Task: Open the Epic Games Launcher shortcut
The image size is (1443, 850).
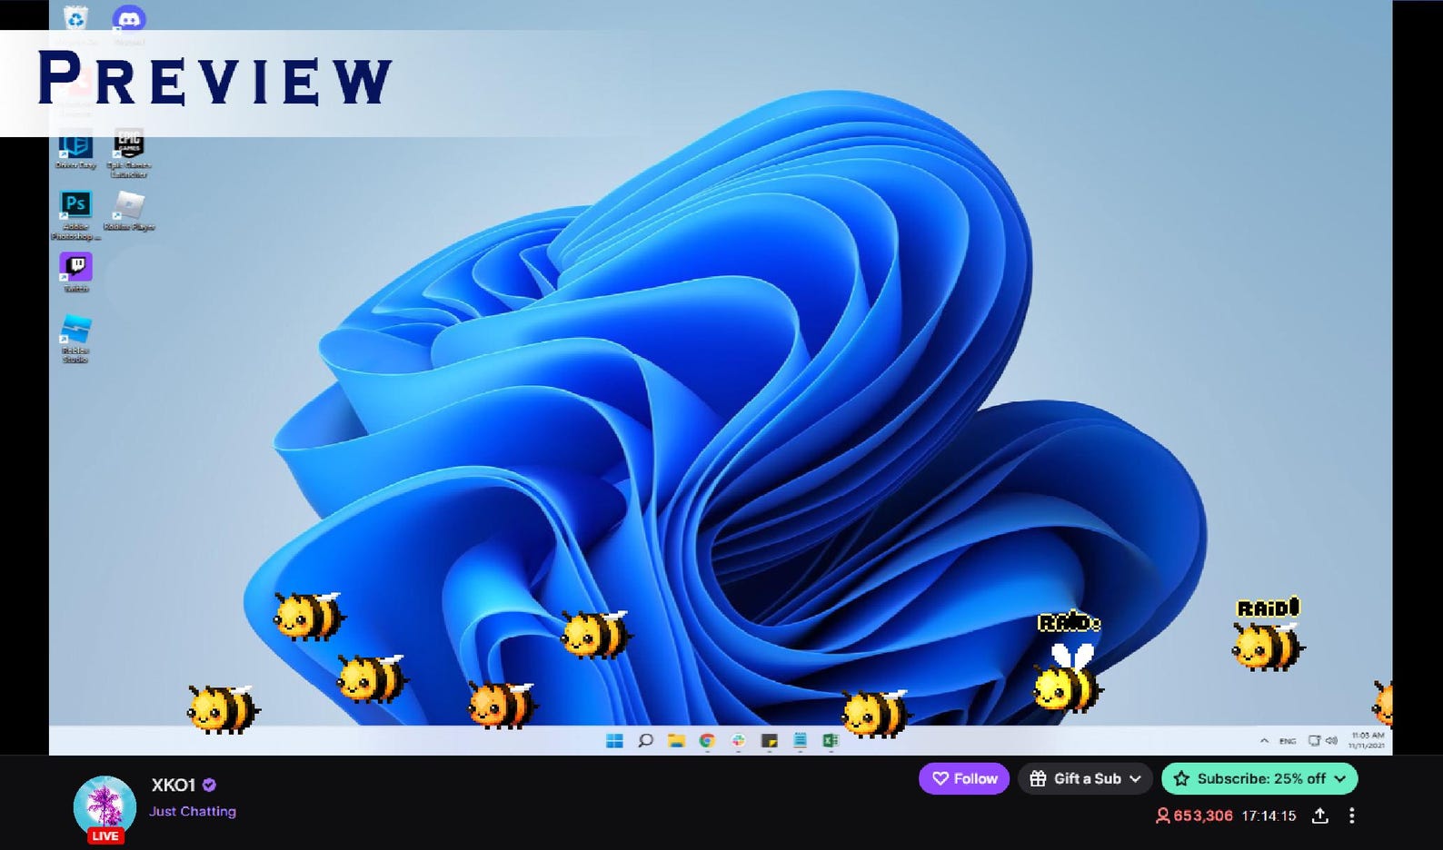Action: tap(129, 151)
